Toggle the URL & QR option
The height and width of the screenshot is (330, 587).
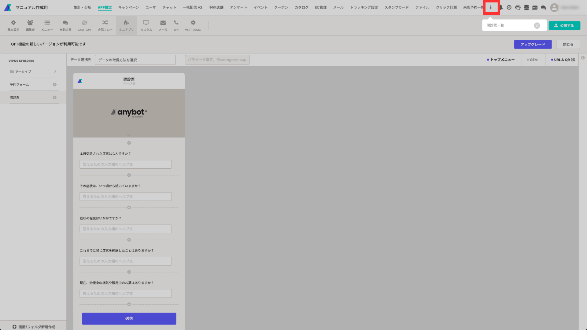(x=562, y=60)
